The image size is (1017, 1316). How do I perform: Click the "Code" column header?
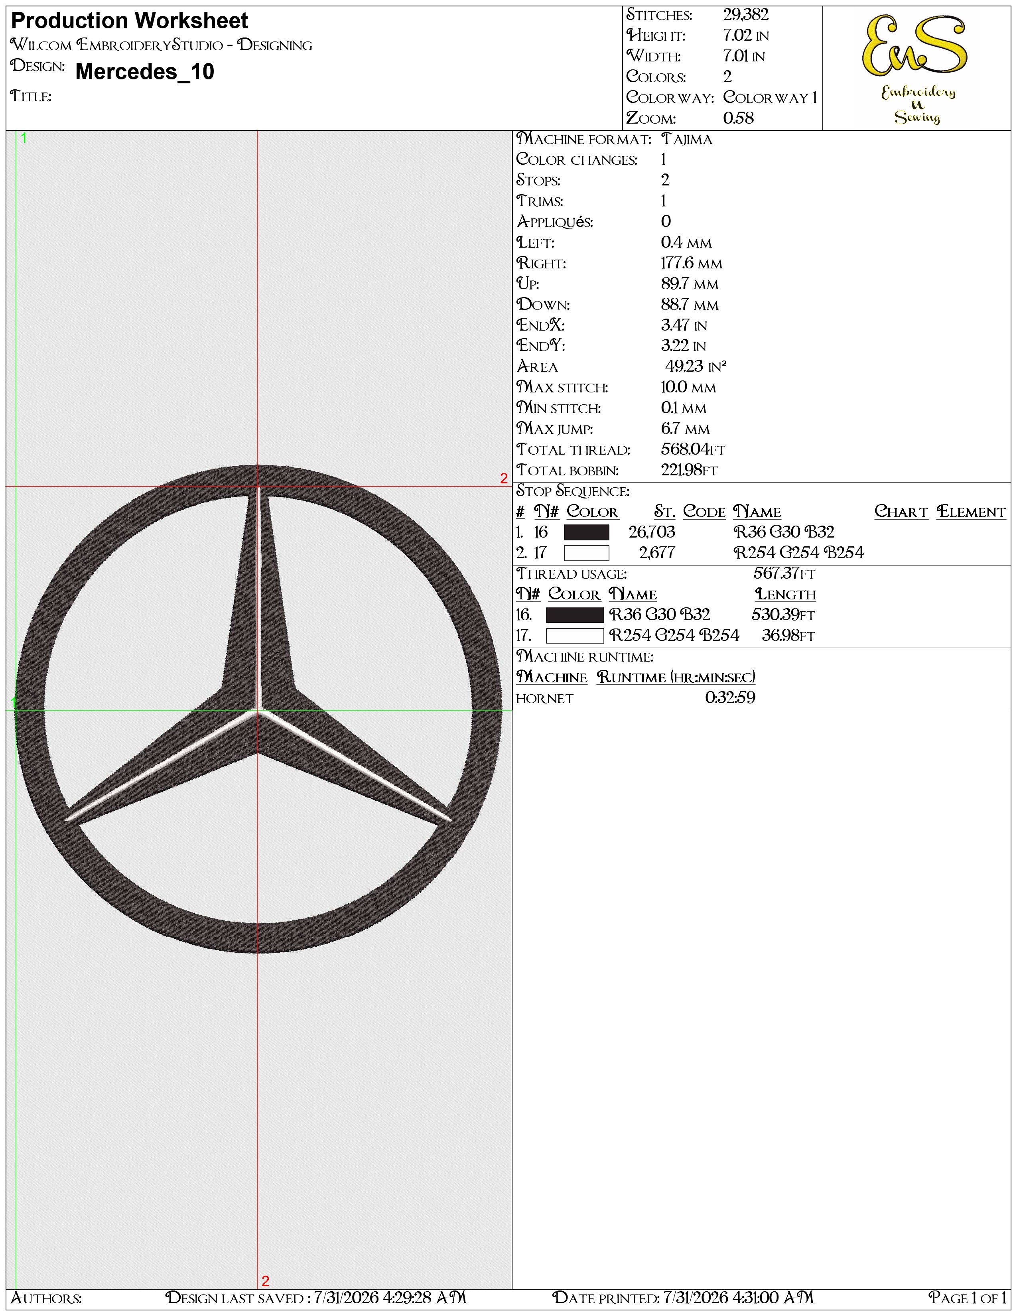tap(704, 512)
